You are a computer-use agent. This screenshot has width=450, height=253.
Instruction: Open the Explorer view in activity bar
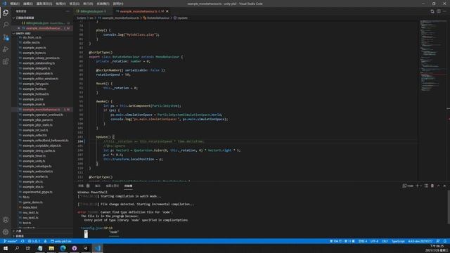tap(6, 13)
